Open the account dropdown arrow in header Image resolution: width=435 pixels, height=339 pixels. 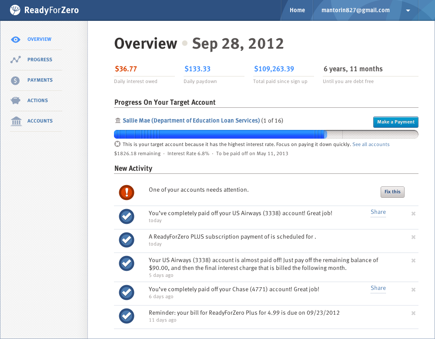pyautogui.click(x=408, y=10)
